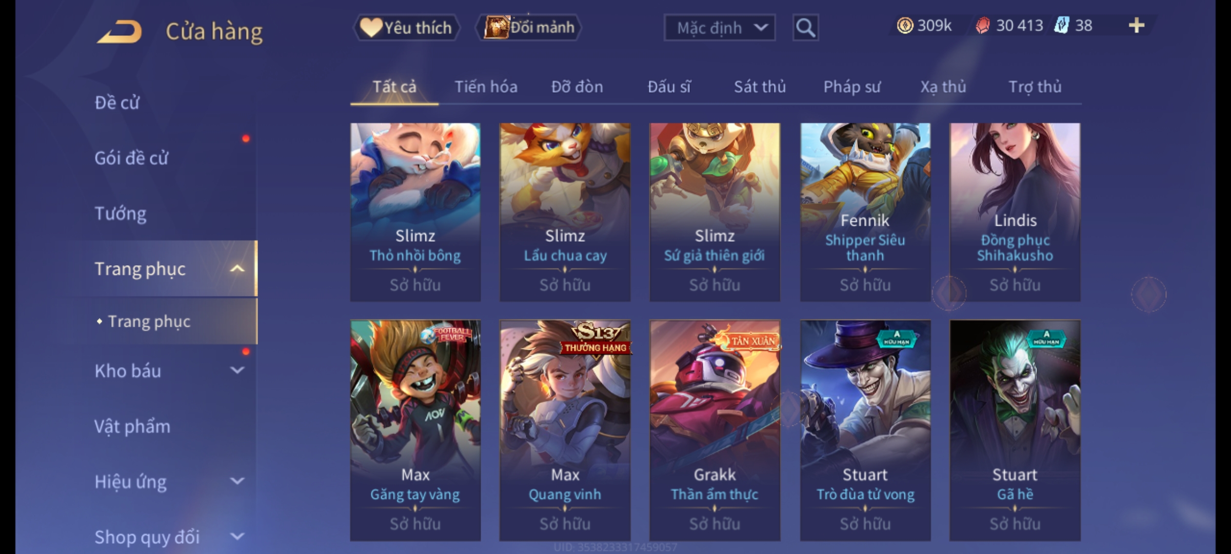Tap the red gem icon showing 30 413
The image size is (1231, 554).
(983, 26)
